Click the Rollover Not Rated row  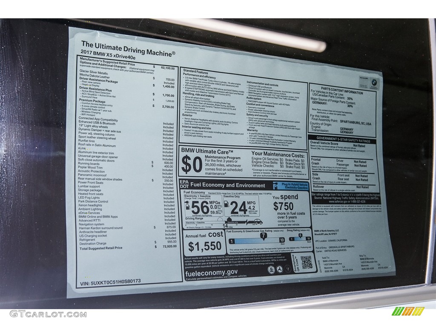pyautogui.click(x=341, y=187)
